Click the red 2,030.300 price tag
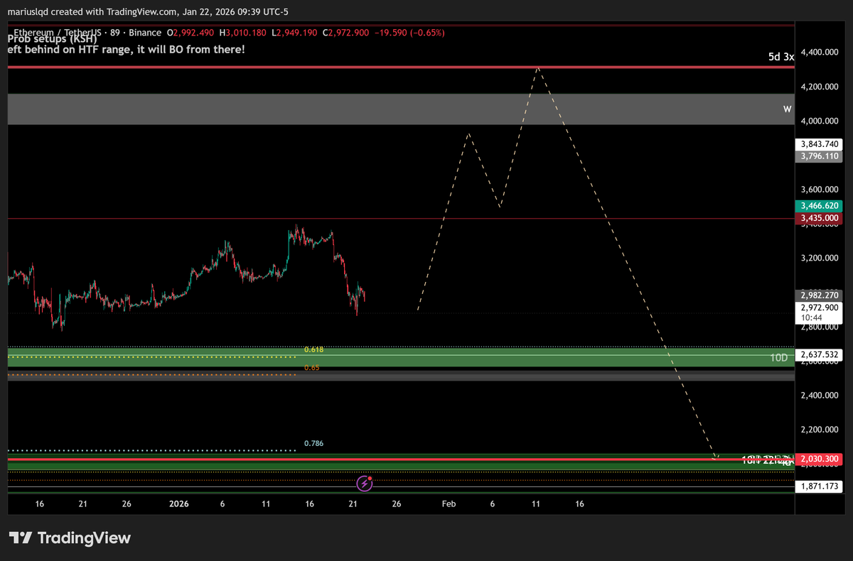This screenshot has width=853, height=561. click(818, 459)
